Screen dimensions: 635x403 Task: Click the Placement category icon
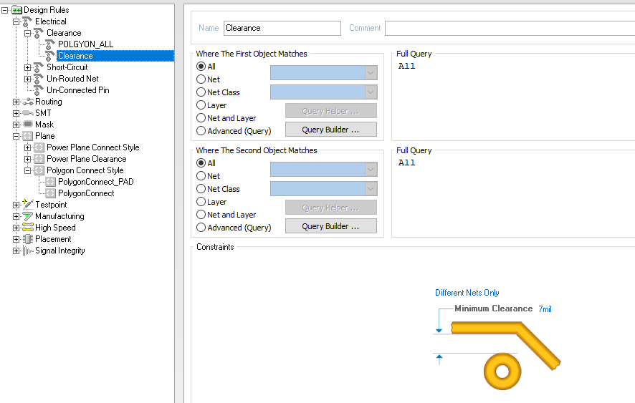point(28,239)
